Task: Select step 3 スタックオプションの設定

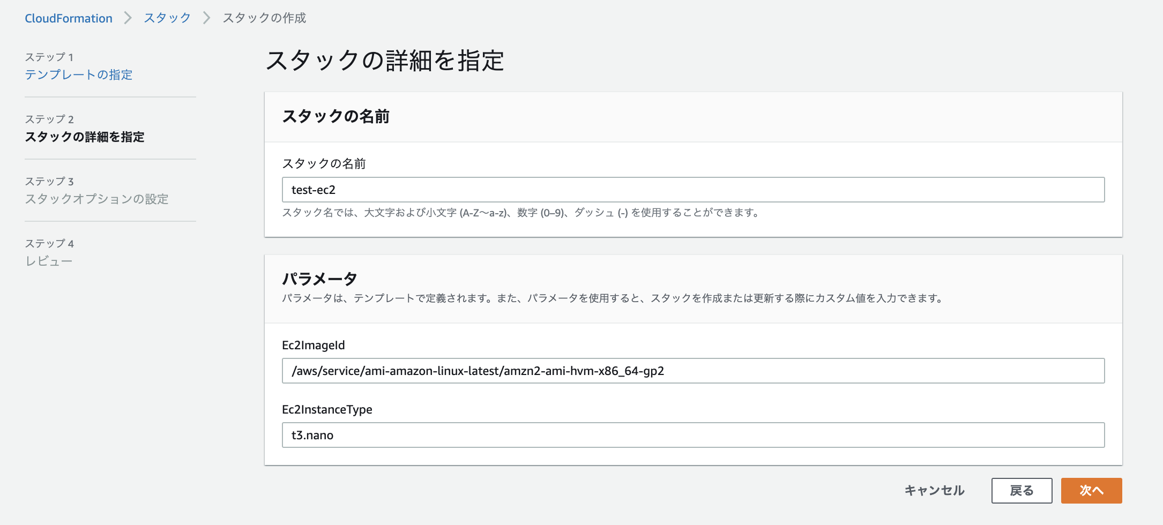Action: tap(96, 199)
